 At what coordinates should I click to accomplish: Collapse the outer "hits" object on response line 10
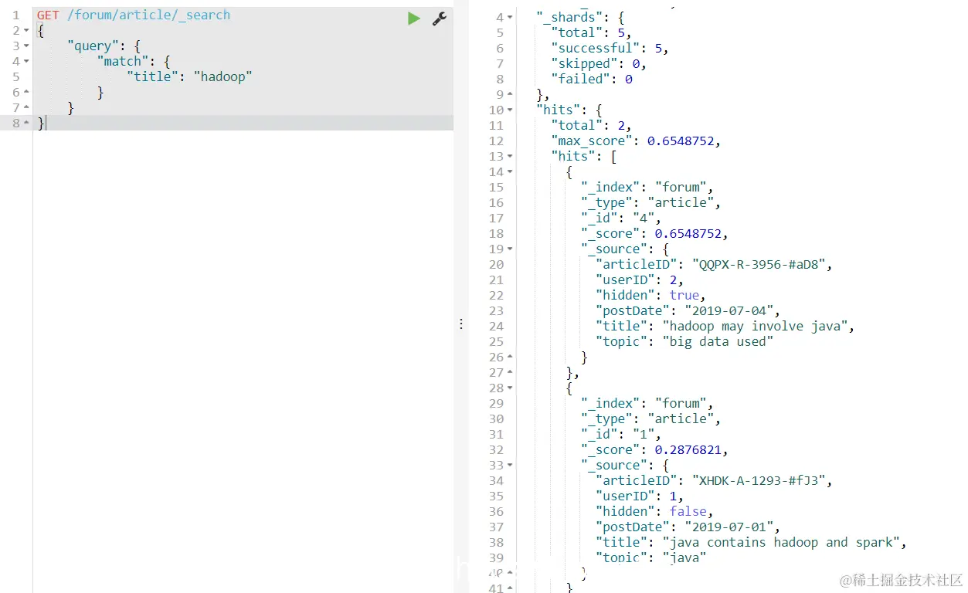pos(510,110)
